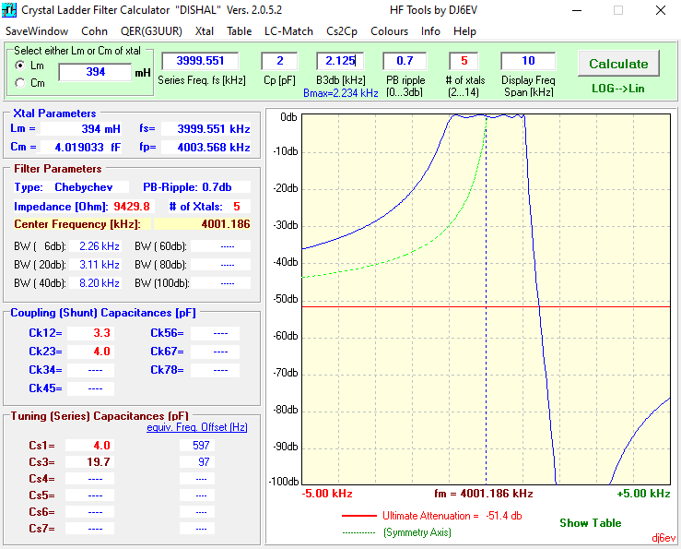Screen dimensions: 681x549
Task: Click the PB ripple input field
Action: click(405, 61)
